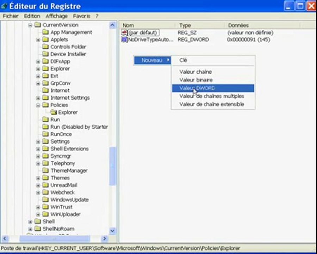Click the tree horizontal scrollbar thumb
Screen dimensions: 317x254
(55, 238)
